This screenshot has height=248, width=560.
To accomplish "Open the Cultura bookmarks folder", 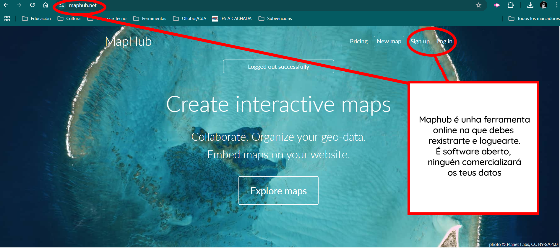I will [69, 19].
